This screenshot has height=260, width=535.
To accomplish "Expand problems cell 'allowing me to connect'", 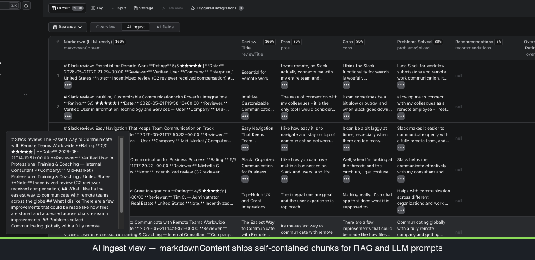I will (x=401, y=116).
